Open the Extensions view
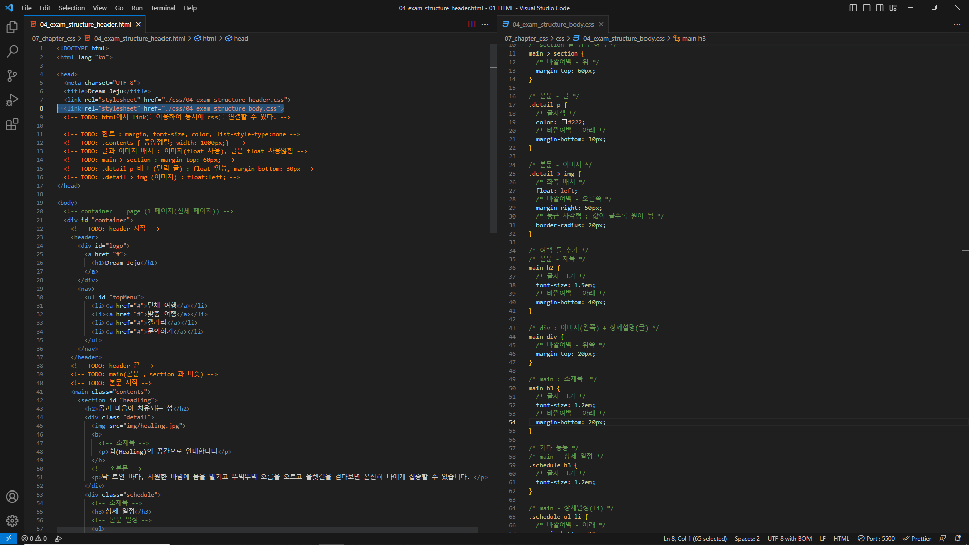969x545 pixels. coord(12,124)
